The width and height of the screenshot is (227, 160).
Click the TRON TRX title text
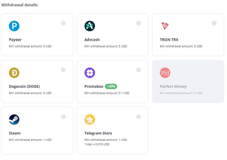click(169, 40)
